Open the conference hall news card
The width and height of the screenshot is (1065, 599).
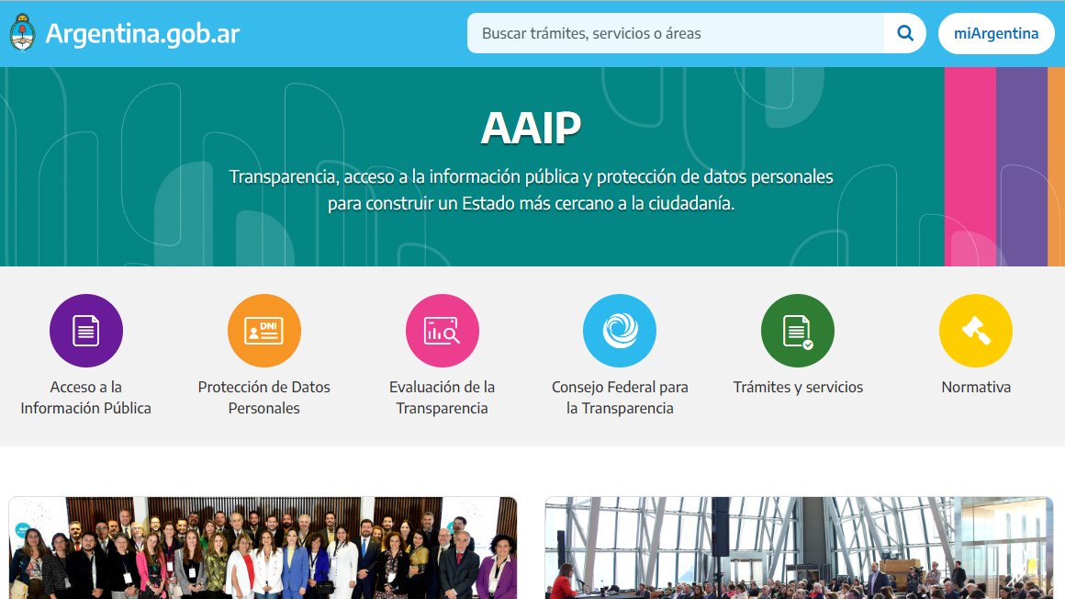click(x=800, y=548)
